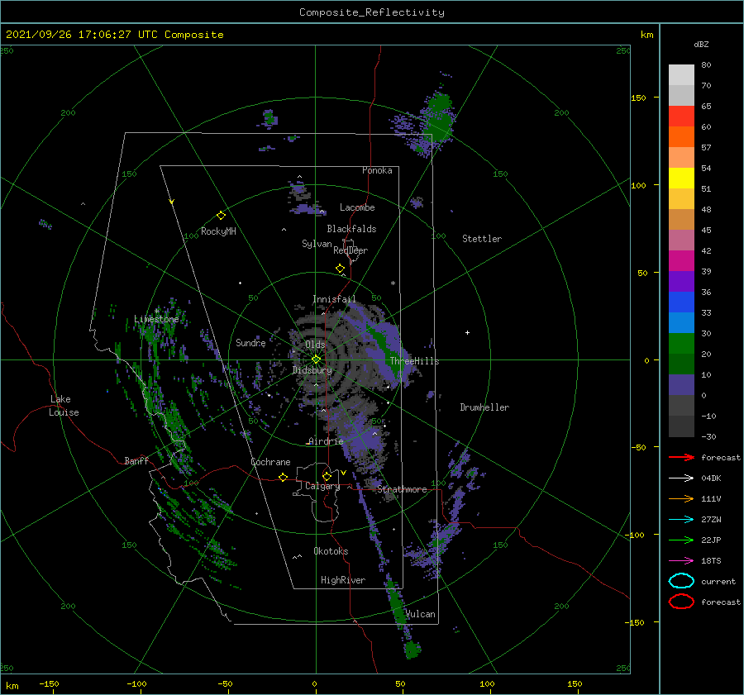The width and height of the screenshot is (744, 695).
Task: Click the HighRiver town label
Action: 343,580
